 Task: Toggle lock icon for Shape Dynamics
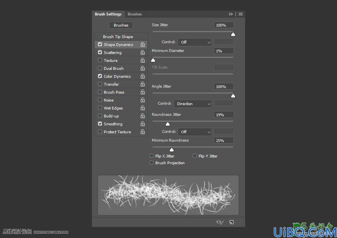143,44
